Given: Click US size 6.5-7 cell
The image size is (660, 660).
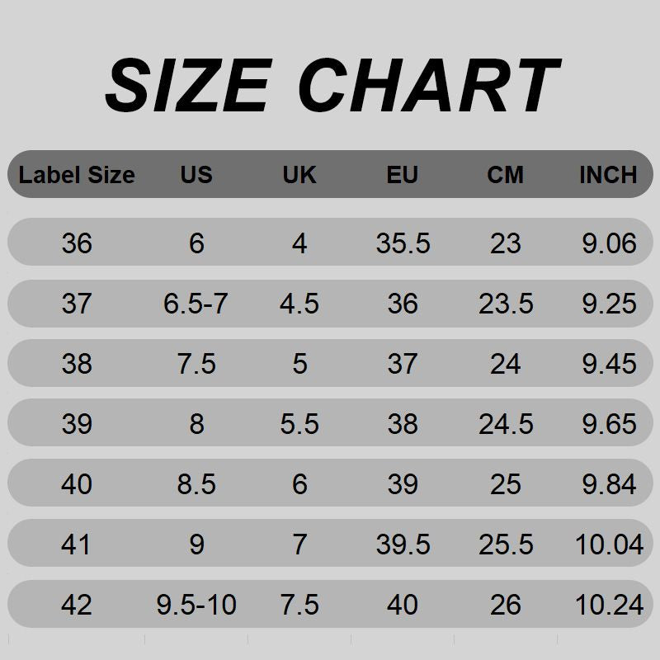Looking at the screenshot, I should coord(196,304).
